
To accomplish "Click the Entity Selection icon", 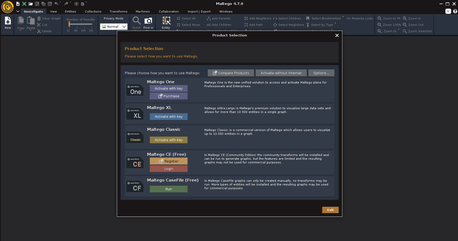I will [x=166, y=22].
